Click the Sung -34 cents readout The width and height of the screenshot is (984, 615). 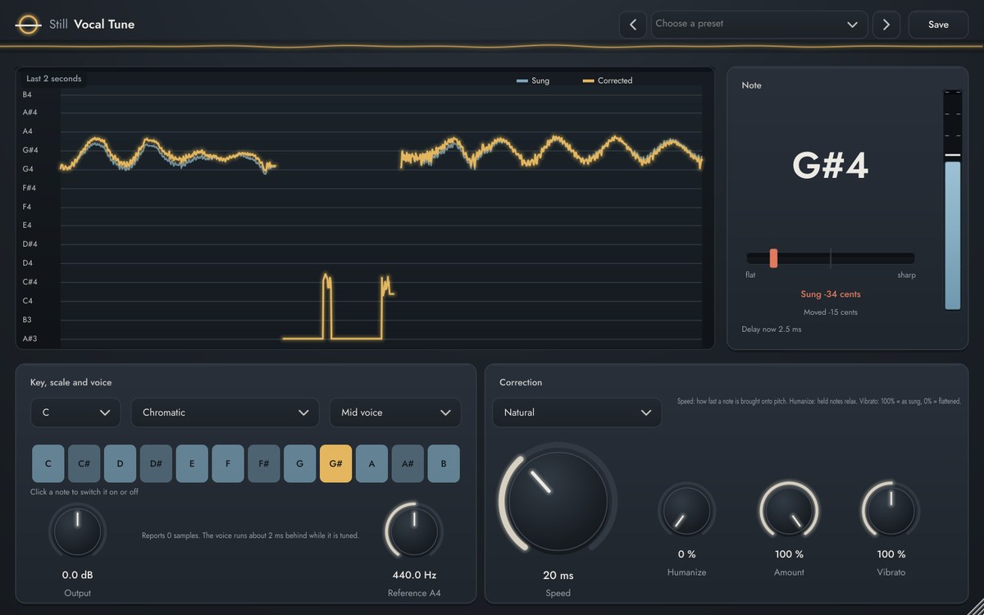(831, 294)
